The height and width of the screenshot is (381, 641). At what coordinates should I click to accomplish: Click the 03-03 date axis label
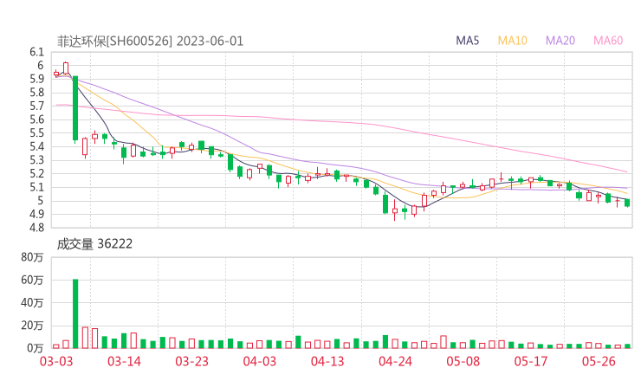[x=56, y=361]
